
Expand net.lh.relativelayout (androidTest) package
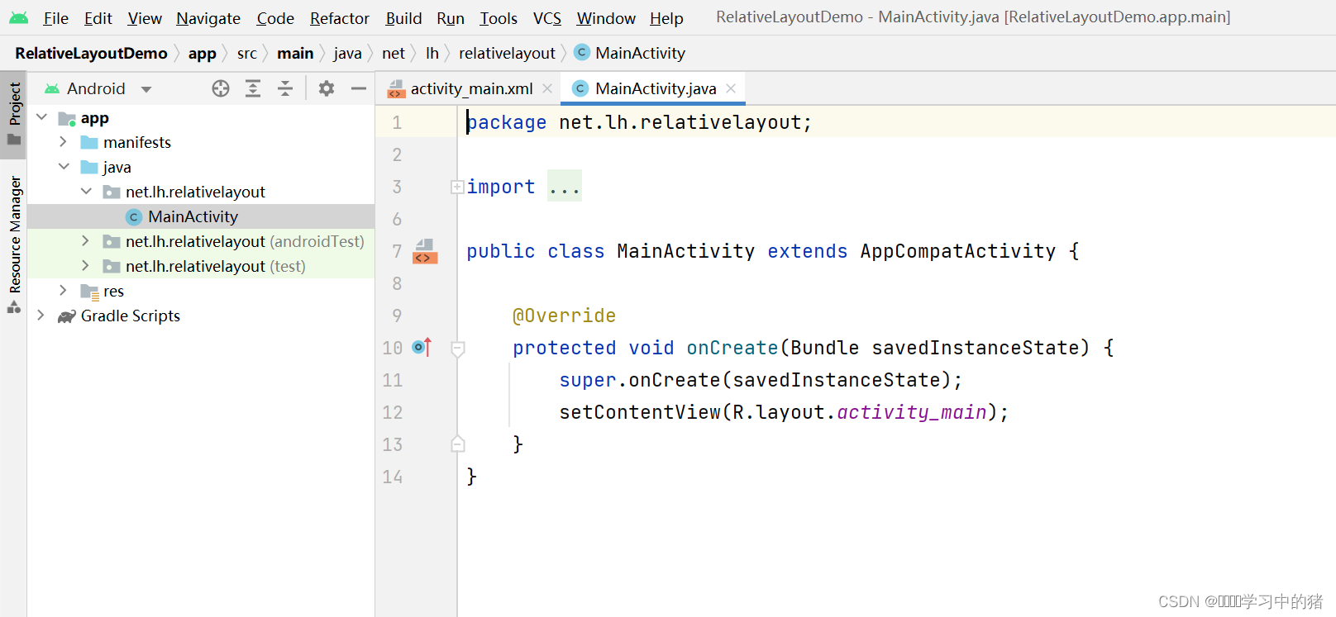[86, 241]
